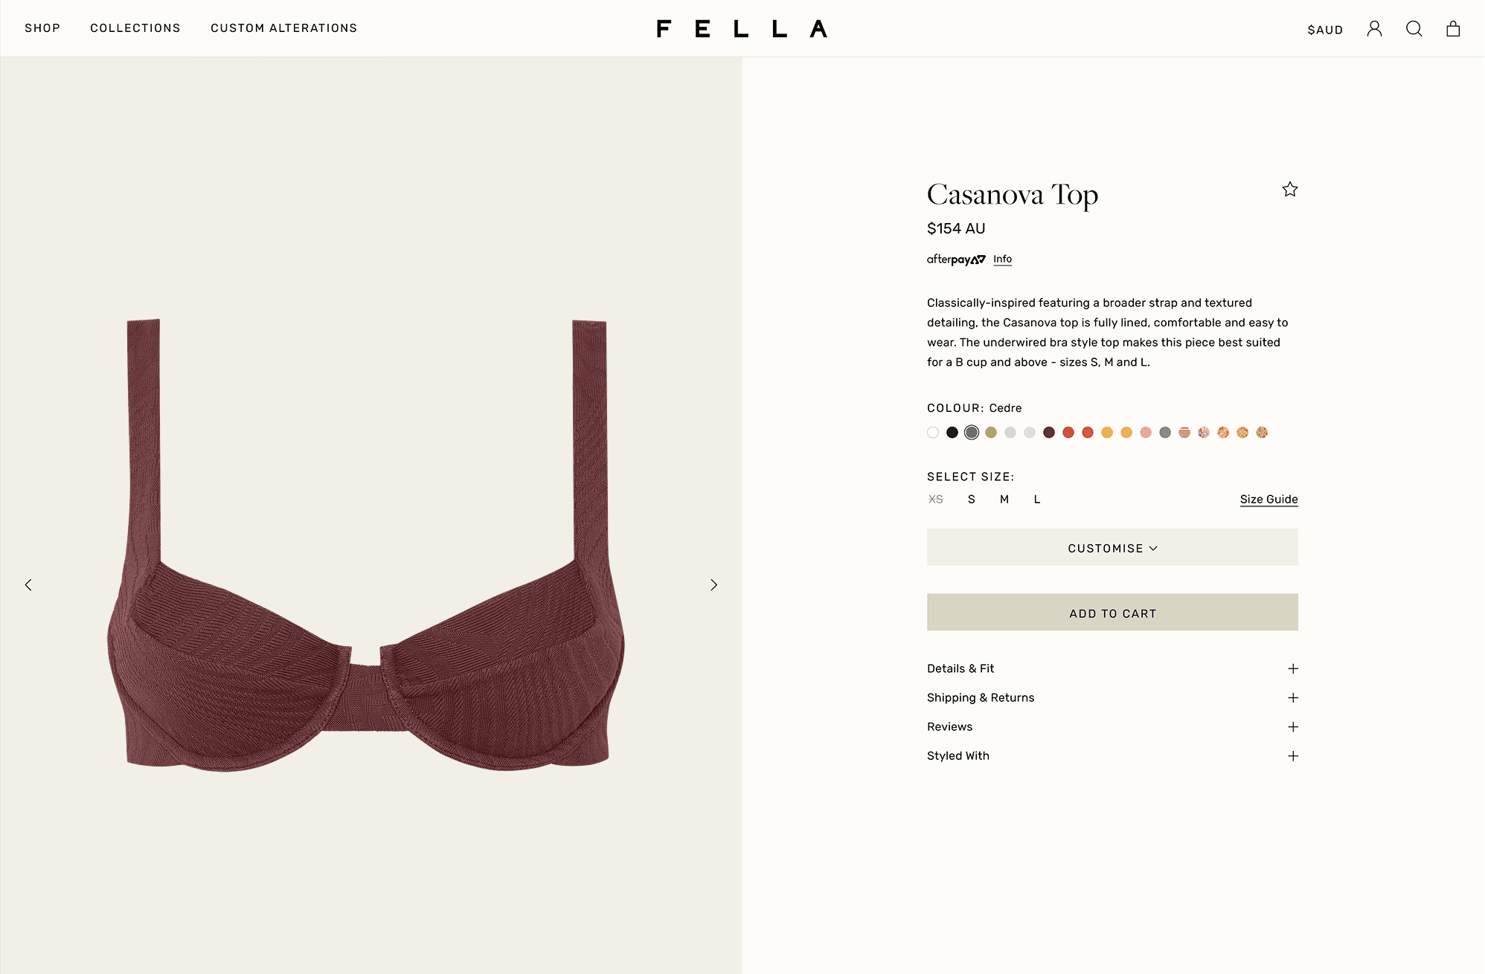Viewport: 1485px width, 974px height.
Task: Open the SHOP menu
Action: point(42,28)
